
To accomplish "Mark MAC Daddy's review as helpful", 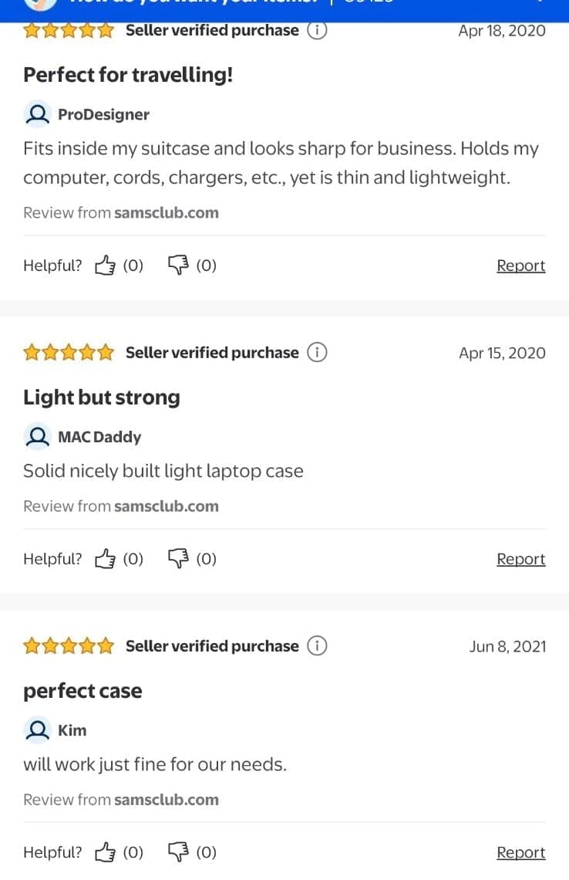I will 104,559.
